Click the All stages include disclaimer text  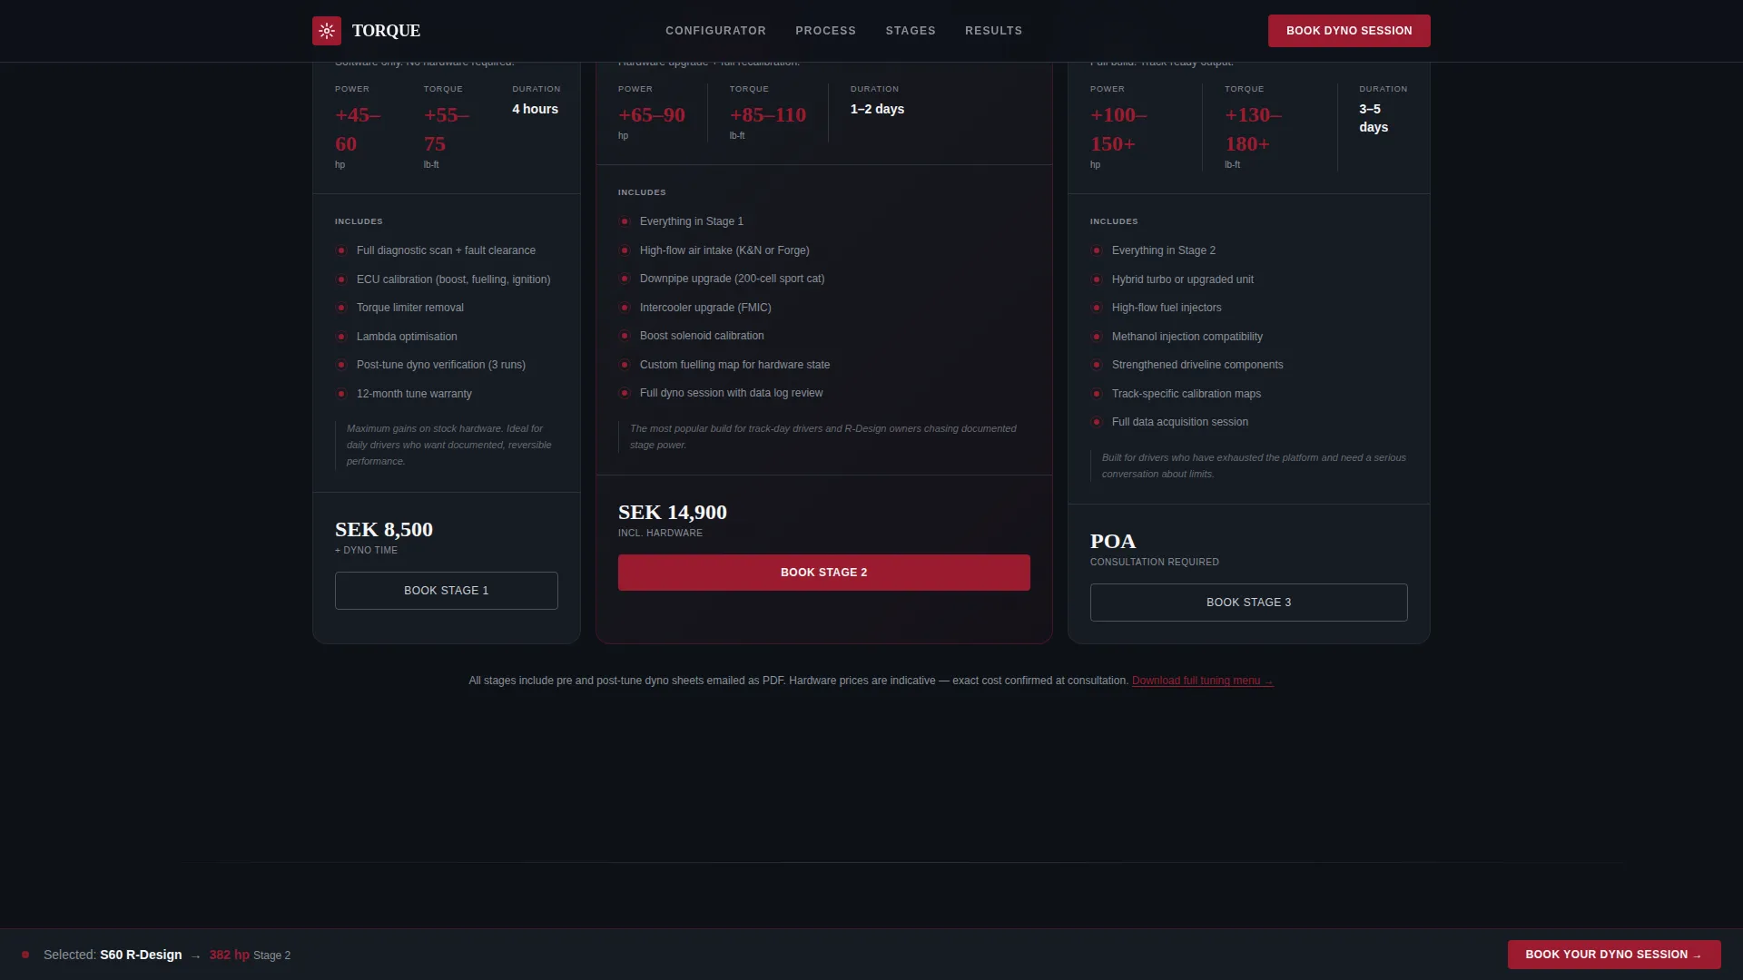click(x=799, y=681)
